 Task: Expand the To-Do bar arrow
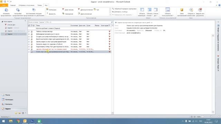(218, 22)
